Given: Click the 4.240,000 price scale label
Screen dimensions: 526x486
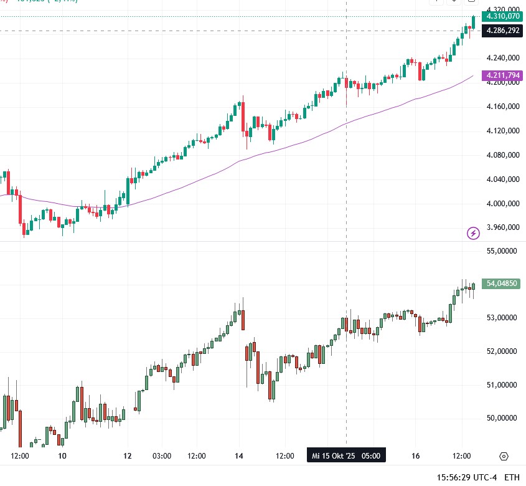Looking at the screenshot, I should [x=504, y=58].
